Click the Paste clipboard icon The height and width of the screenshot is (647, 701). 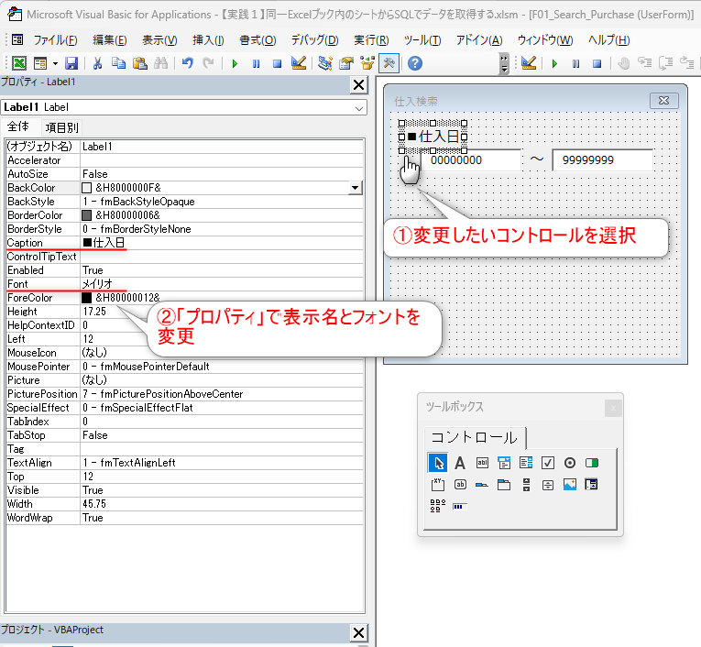coord(140,63)
